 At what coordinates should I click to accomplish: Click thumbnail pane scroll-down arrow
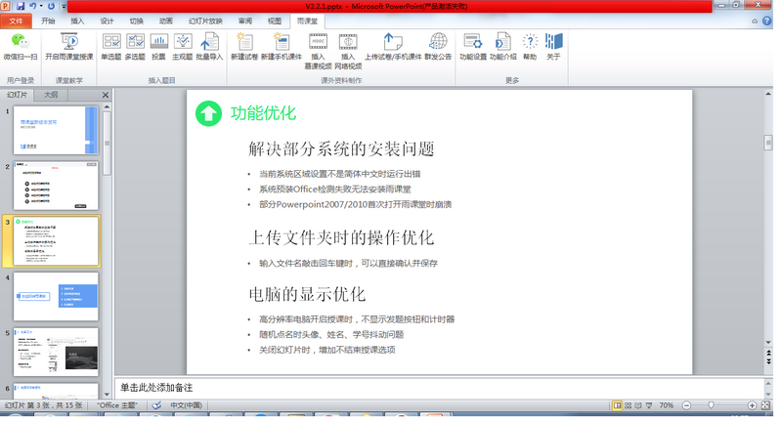pos(107,394)
